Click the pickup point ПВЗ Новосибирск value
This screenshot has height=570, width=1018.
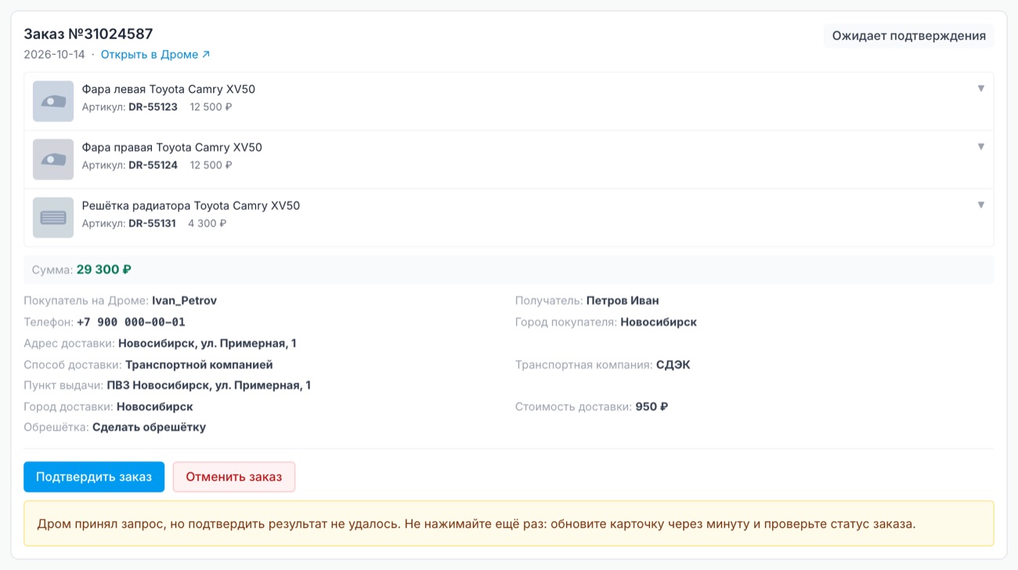(x=209, y=385)
